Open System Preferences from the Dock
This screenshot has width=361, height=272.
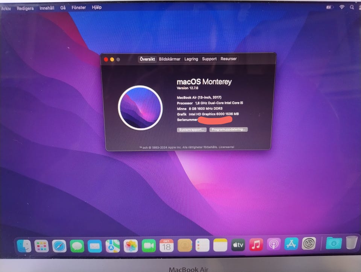[309, 243]
